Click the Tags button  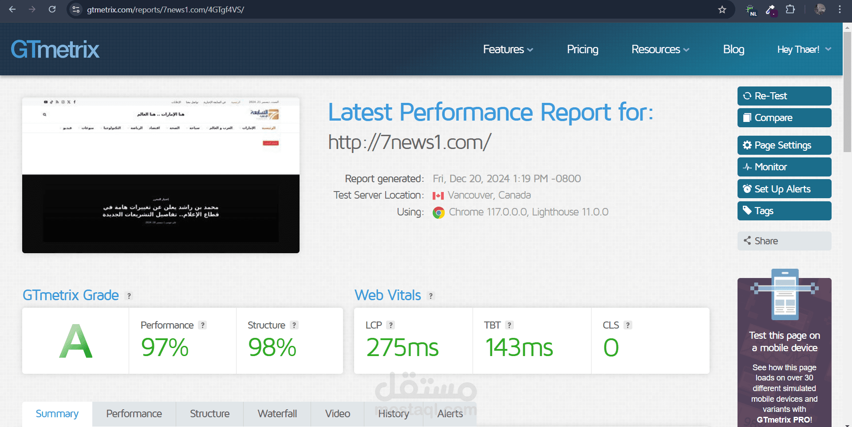tap(784, 211)
